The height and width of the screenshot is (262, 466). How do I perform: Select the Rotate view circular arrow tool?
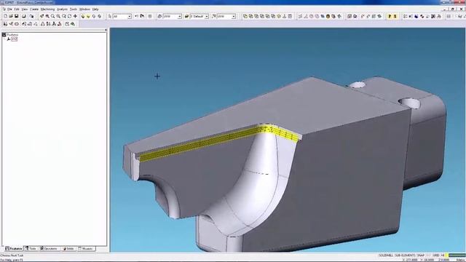pos(70,16)
